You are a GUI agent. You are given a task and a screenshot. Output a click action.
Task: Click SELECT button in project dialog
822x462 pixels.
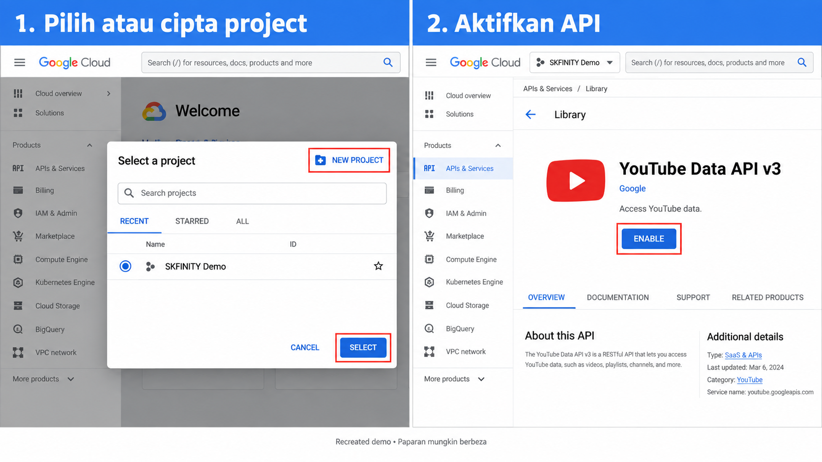363,348
